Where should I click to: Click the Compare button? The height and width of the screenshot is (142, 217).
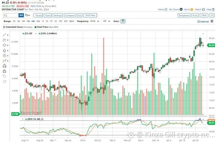click(70, 15)
